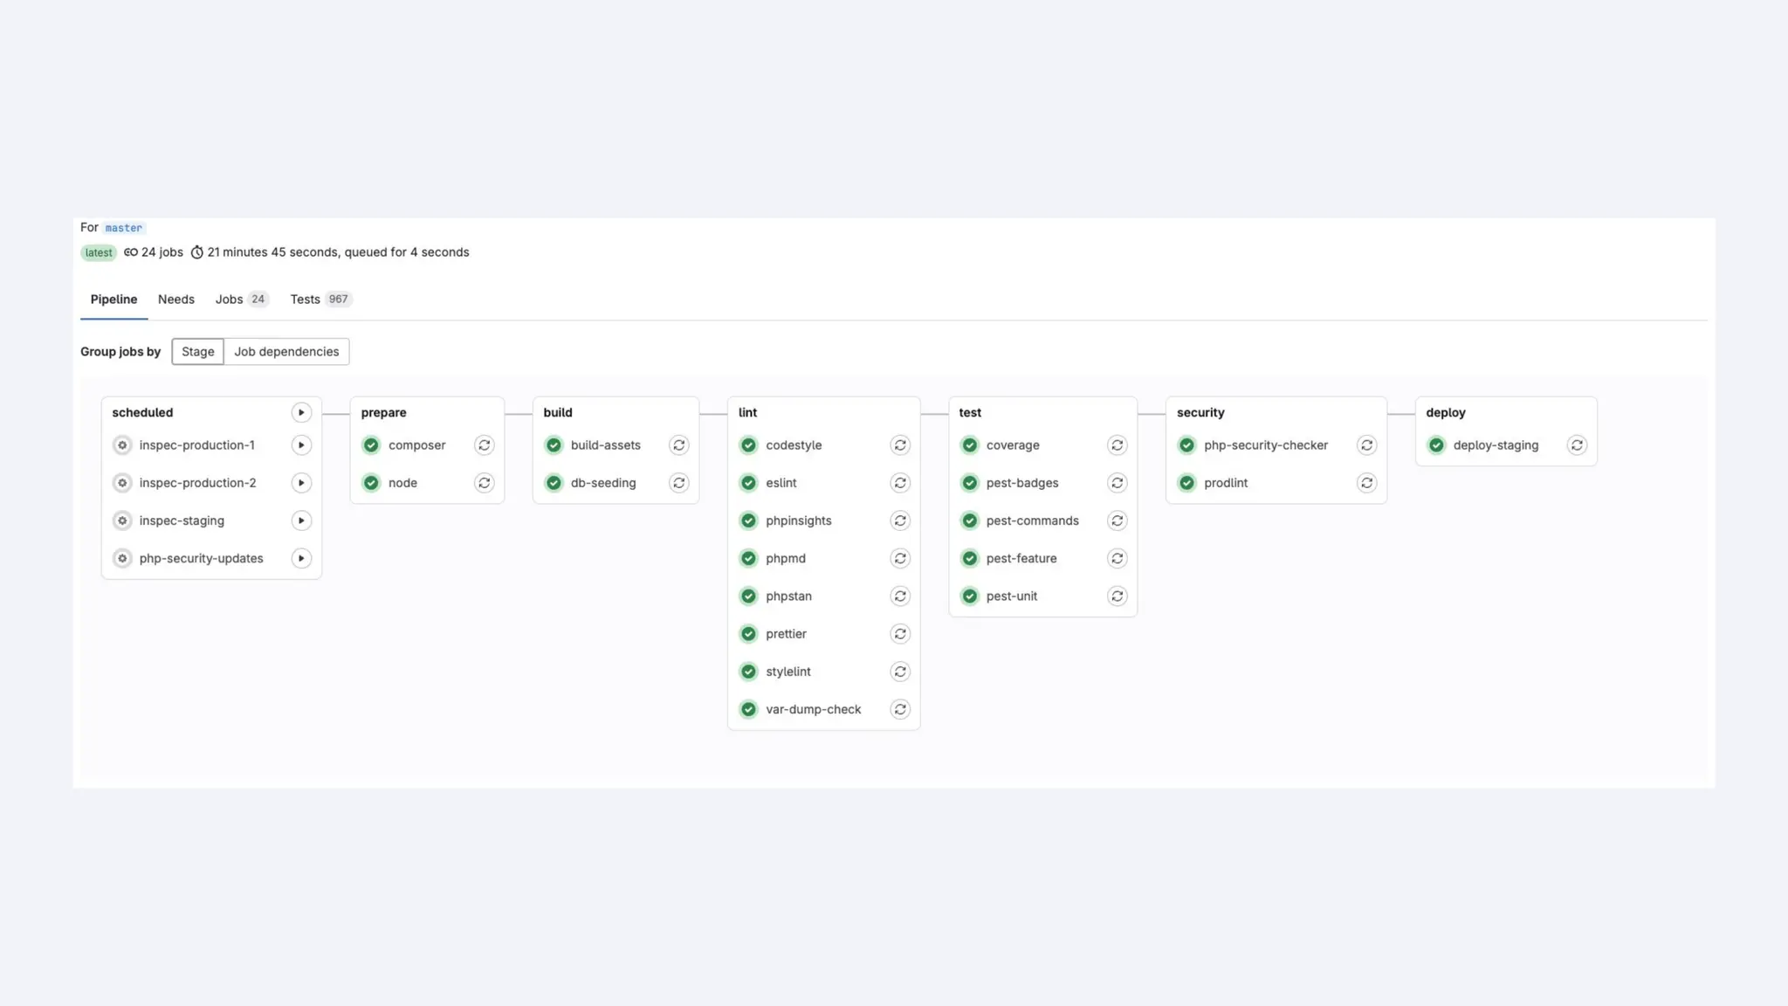Screen dimensions: 1788x1006
Task: Retry the php-security-checker job
Action: [1366, 445]
